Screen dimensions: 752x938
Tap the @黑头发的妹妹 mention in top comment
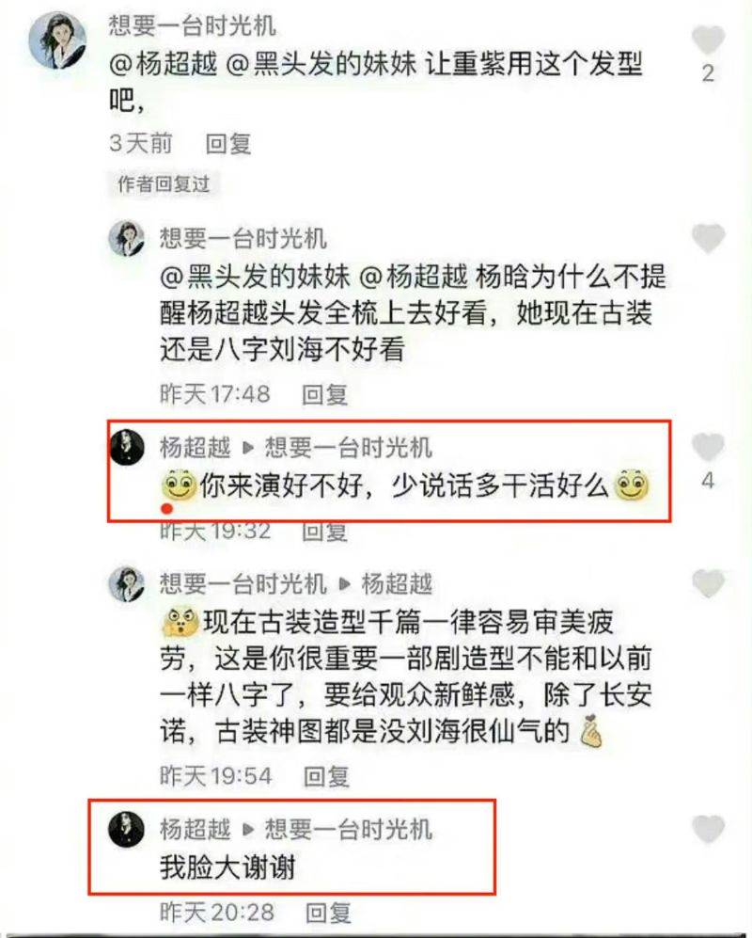pyautogui.click(x=321, y=63)
